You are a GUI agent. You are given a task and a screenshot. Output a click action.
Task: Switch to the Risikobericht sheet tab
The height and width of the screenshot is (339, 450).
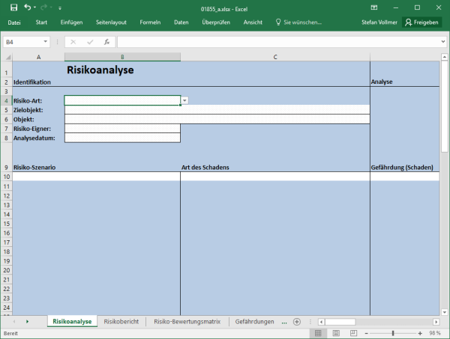(x=121, y=321)
